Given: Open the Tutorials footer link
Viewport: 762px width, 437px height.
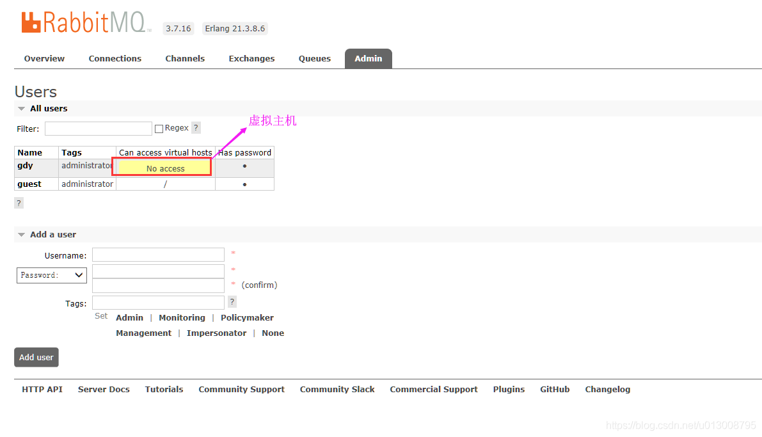Looking at the screenshot, I should coord(164,390).
